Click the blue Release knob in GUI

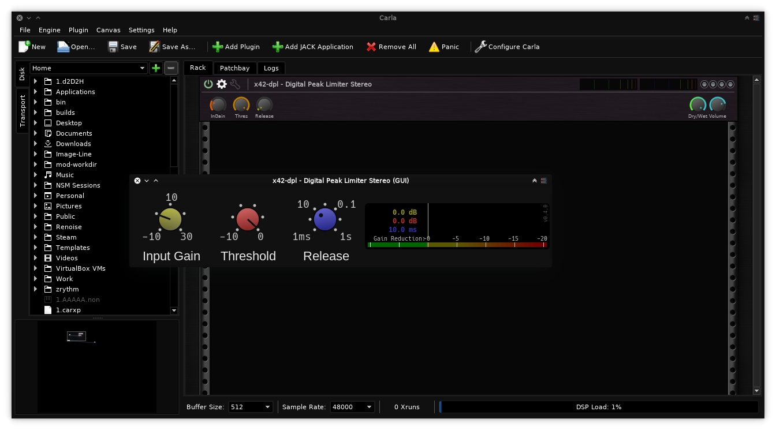coord(325,219)
